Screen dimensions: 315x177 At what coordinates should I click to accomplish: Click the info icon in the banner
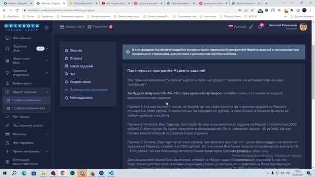point(128,52)
